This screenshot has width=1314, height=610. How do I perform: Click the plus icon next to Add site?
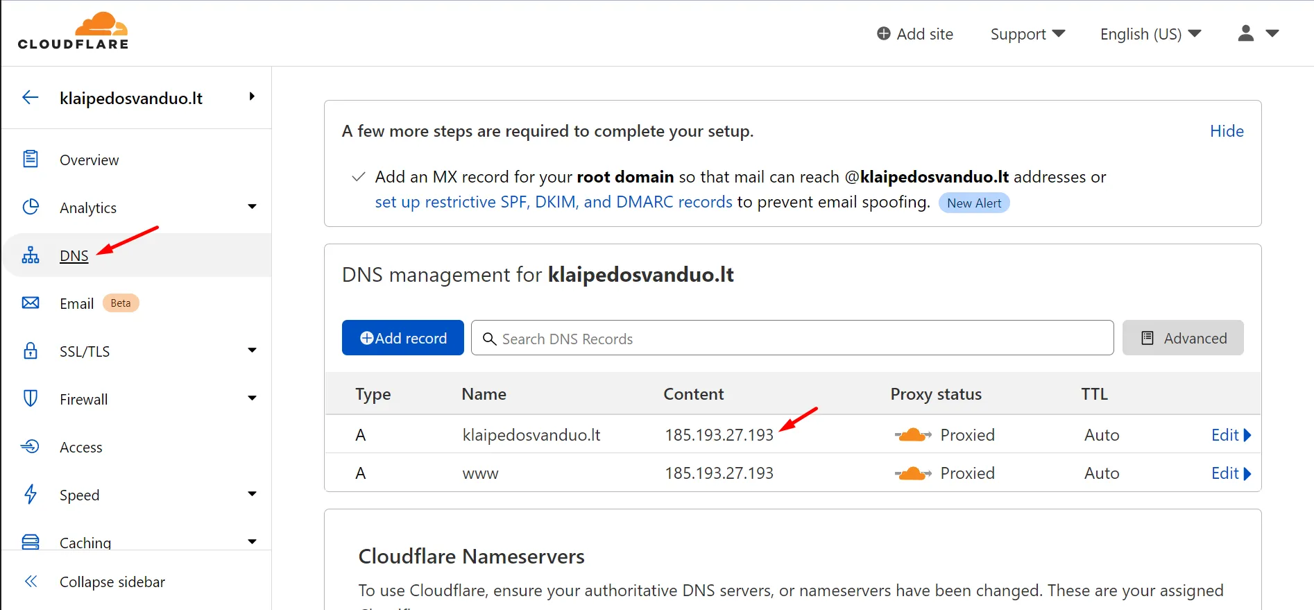point(883,33)
